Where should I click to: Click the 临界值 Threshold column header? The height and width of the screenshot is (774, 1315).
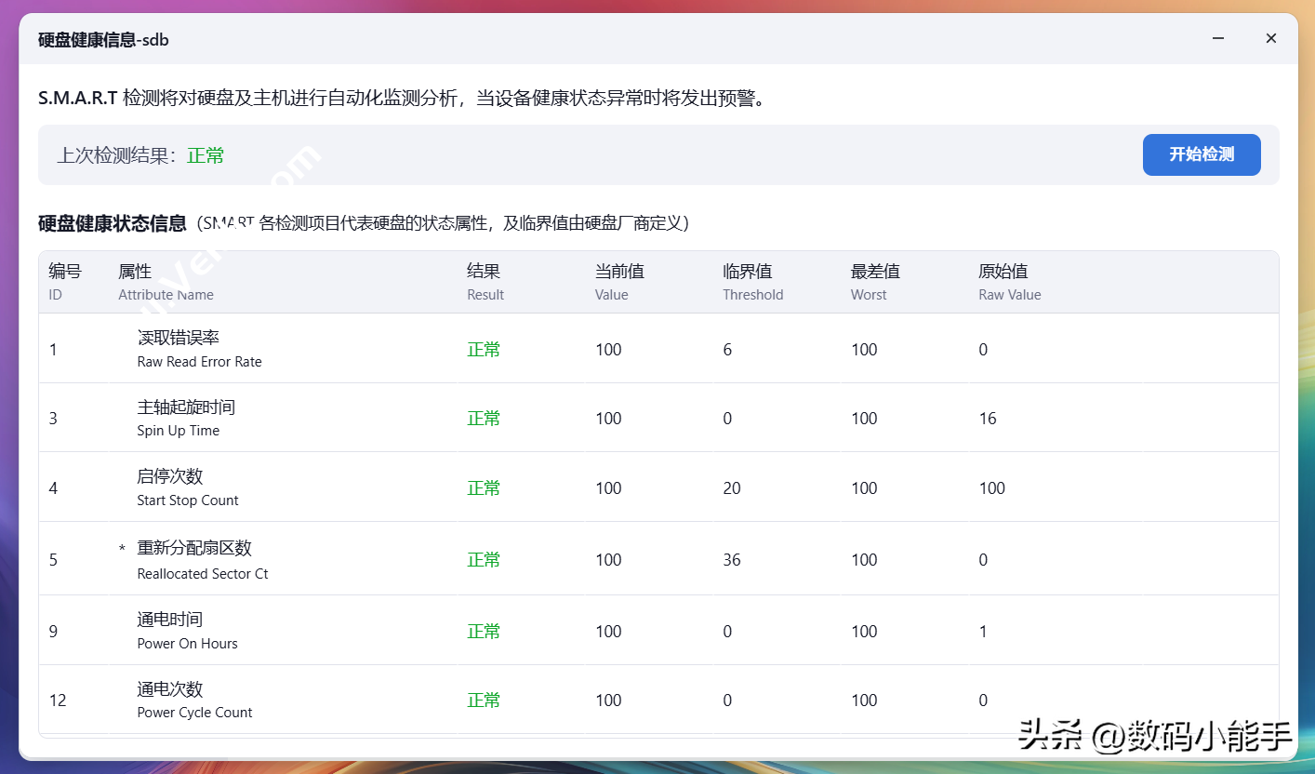(752, 282)
